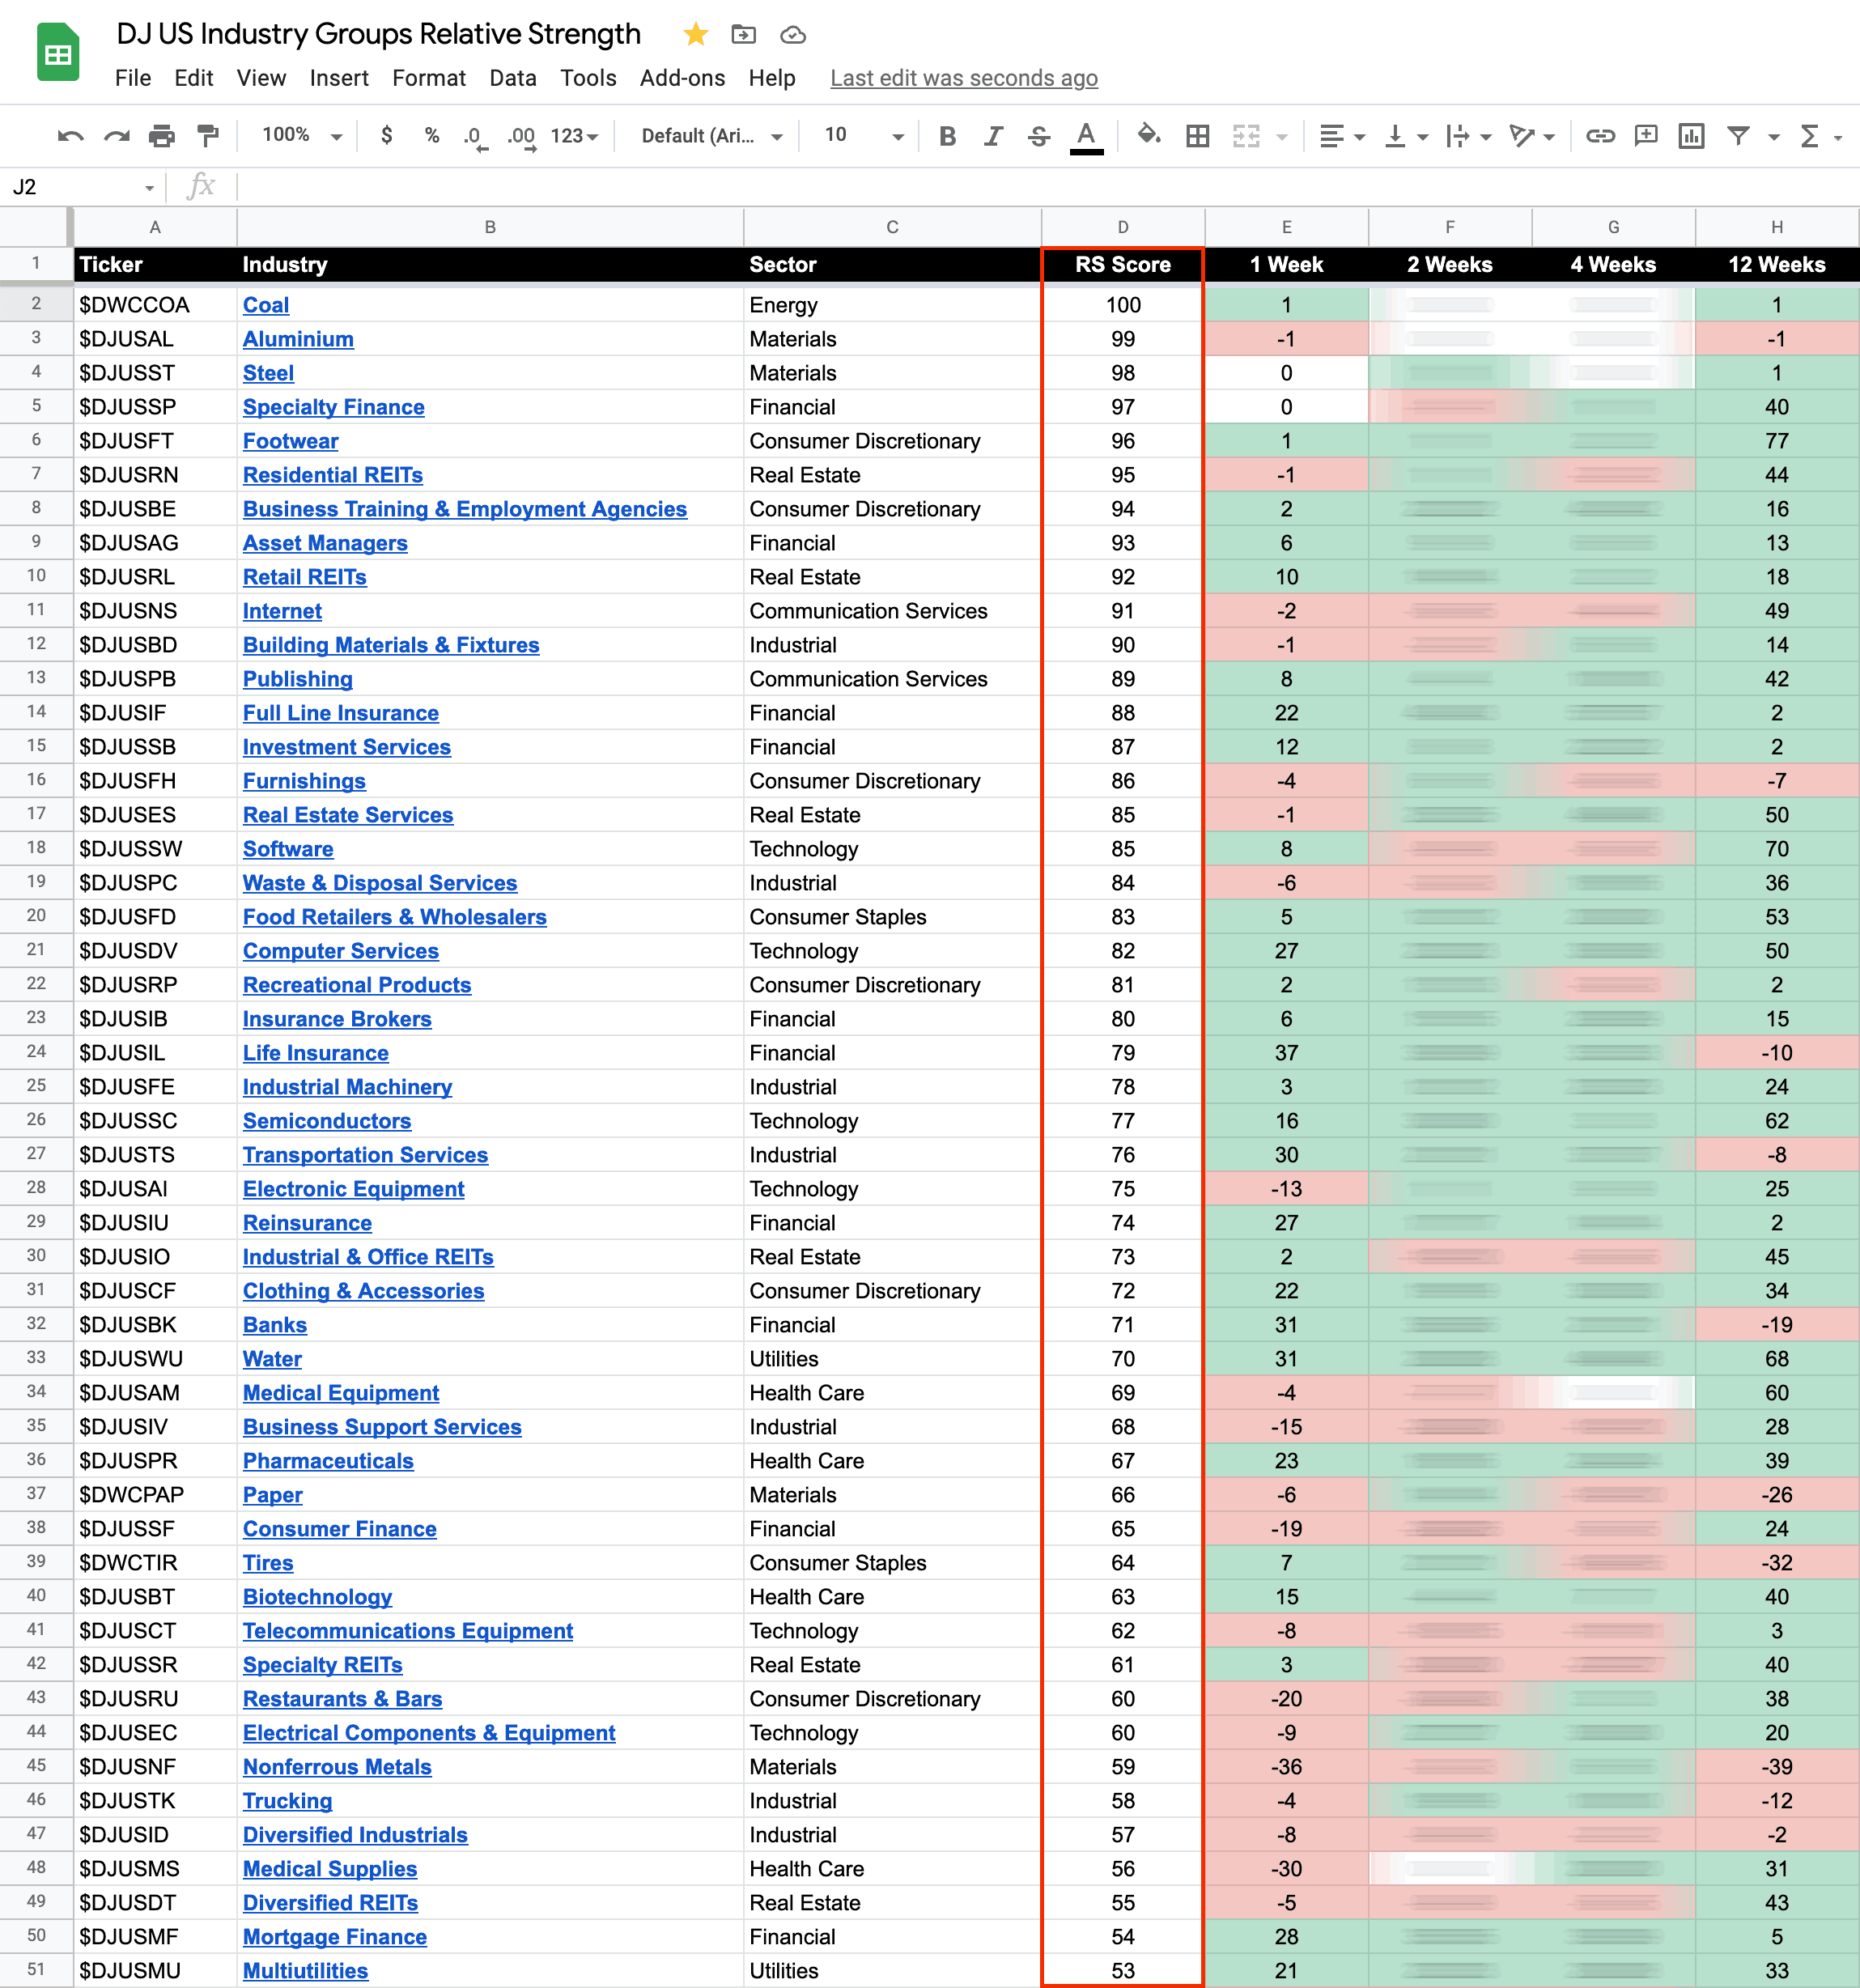Open the View menu
Image resolution: width=1860 pixels, height=1988 pixels.
(x=261, y=78)
